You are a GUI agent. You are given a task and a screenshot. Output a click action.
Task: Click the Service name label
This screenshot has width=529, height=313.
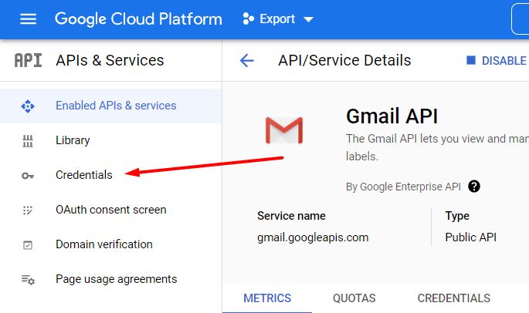[x=291, y=216]
